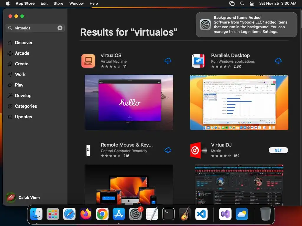
Task: Launch GarageBand from the Dock
Action: point(185,214)
